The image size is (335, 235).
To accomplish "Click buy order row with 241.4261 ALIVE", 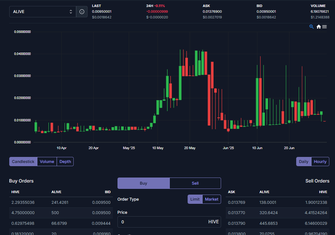I will point(61,202).
